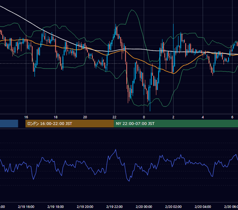
Task: Click the NY 22:00-07:00 JST session bar
Action: tap(176, 124)
